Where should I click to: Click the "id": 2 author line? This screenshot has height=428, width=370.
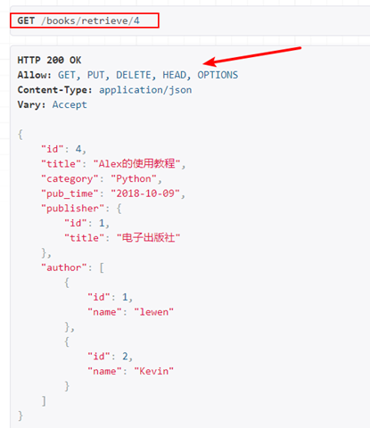pyautogui.click(x=111, y=357)
